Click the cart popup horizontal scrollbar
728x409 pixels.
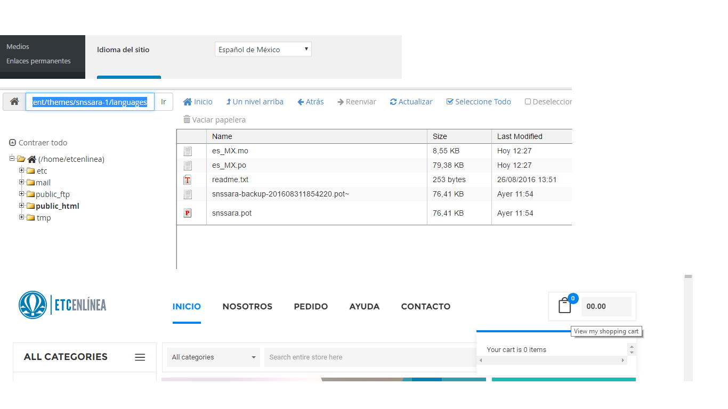pyautogui.click(x=551, y=361)
